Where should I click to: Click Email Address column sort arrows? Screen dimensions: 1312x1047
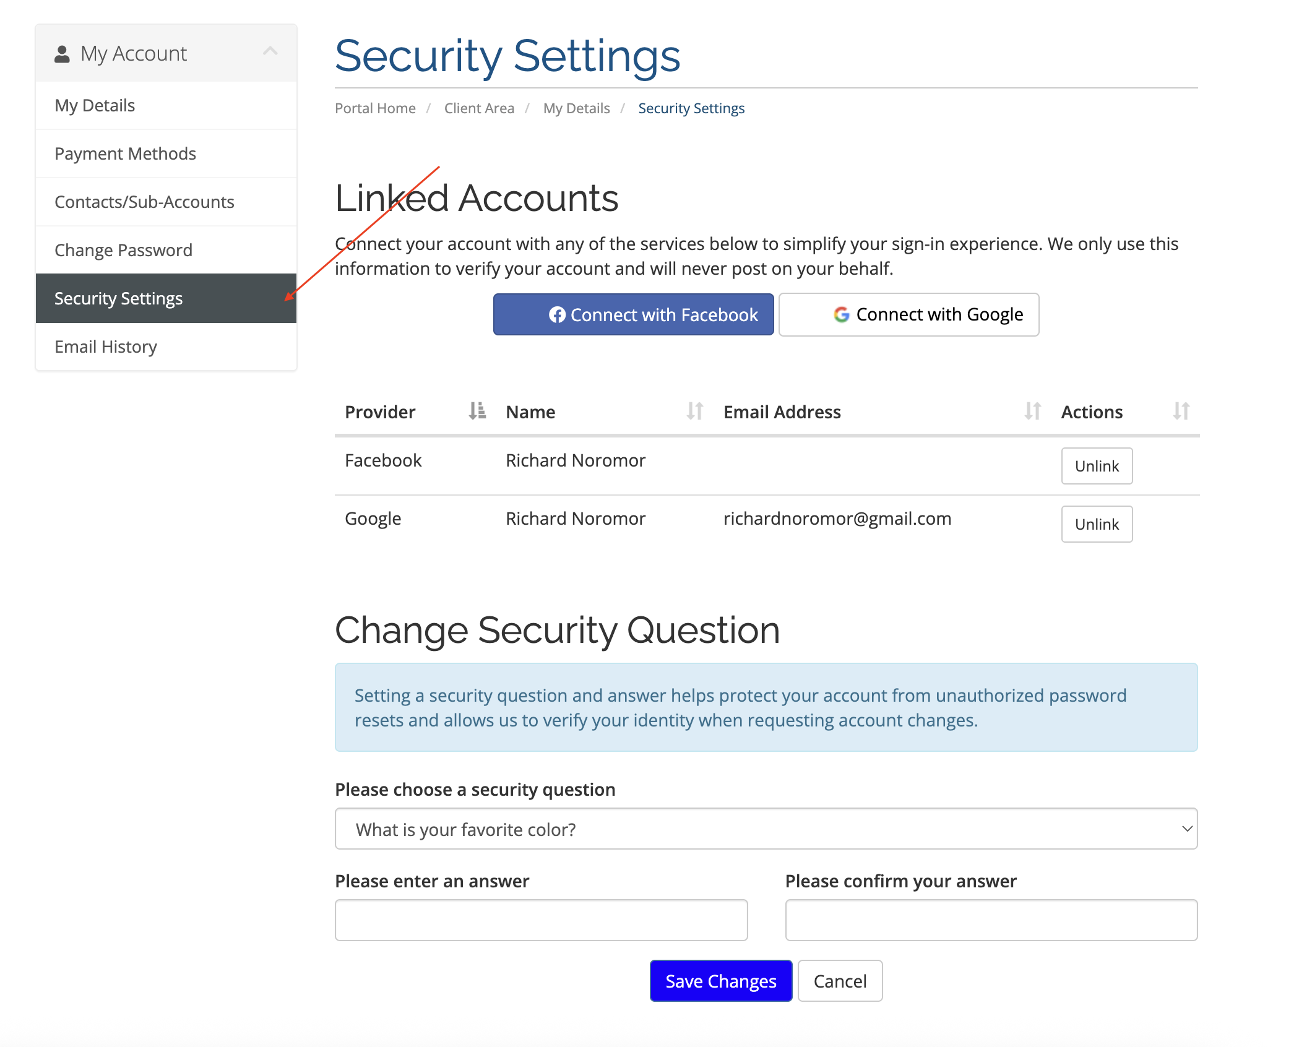pos(1032,411)
